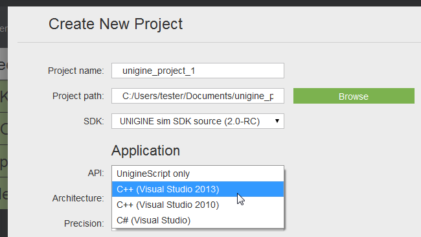Viewport: 421px width, 237px height.
Task: Choose C++ (Visual Studio 2013) option
Action: [198, 189]
